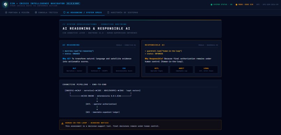Image resolution: width=281 pixels, height=135 pixels.
Task: Click the Why Responsible? highlighted text
Action: coord(154,59)
